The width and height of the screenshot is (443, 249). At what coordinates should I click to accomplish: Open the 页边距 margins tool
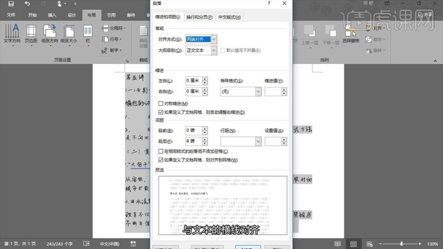[31, 34]
